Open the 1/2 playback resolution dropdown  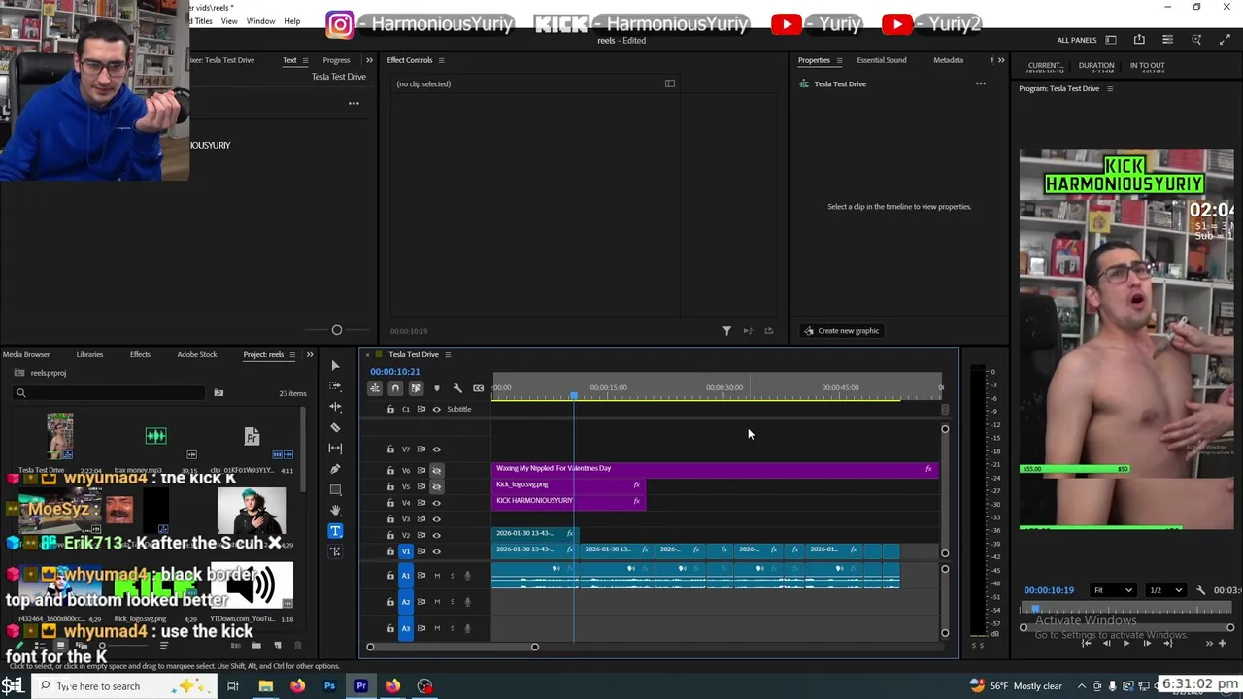pyautogui.click(x=1165, y=590)
